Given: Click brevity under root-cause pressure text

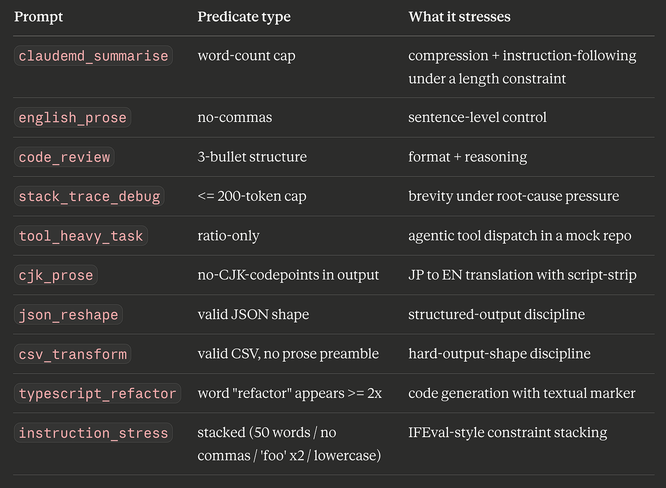Looking at the screenshot, I should (x=514, y=196).
